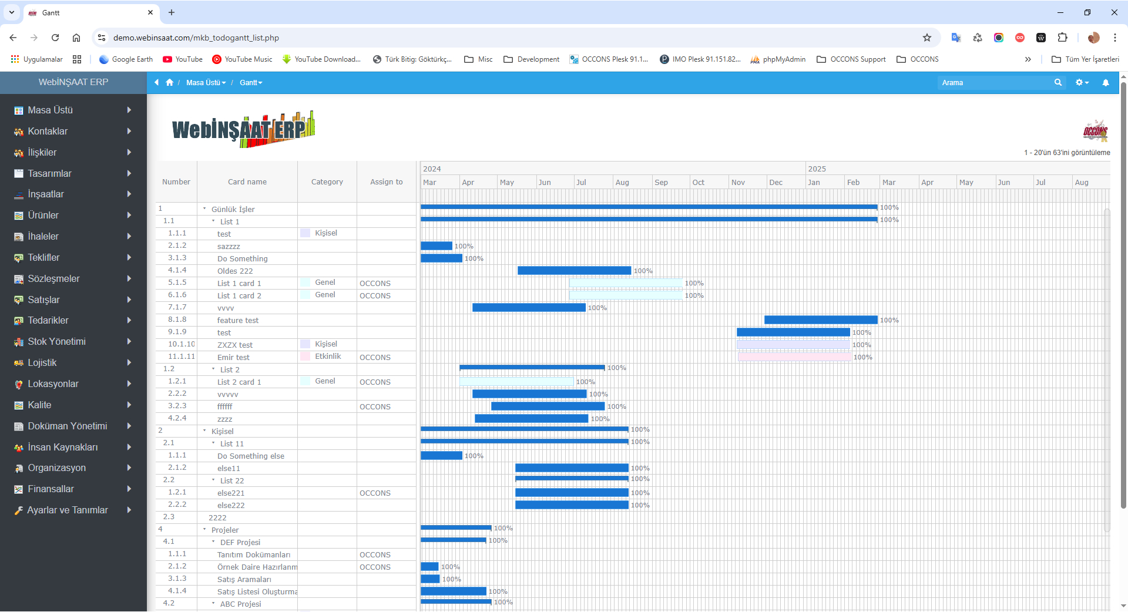Open the settings gear menu
The height and width of the screenshot is (612, 1128).
point(1081,83)
